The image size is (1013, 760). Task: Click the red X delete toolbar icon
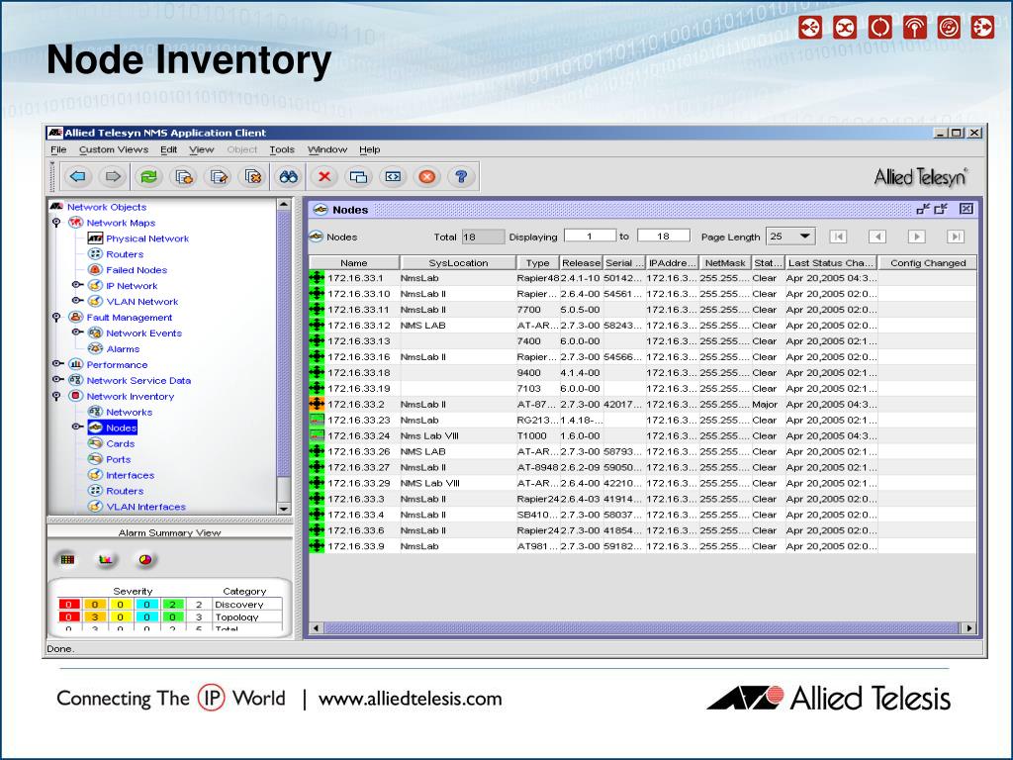[x=324, y=176]
